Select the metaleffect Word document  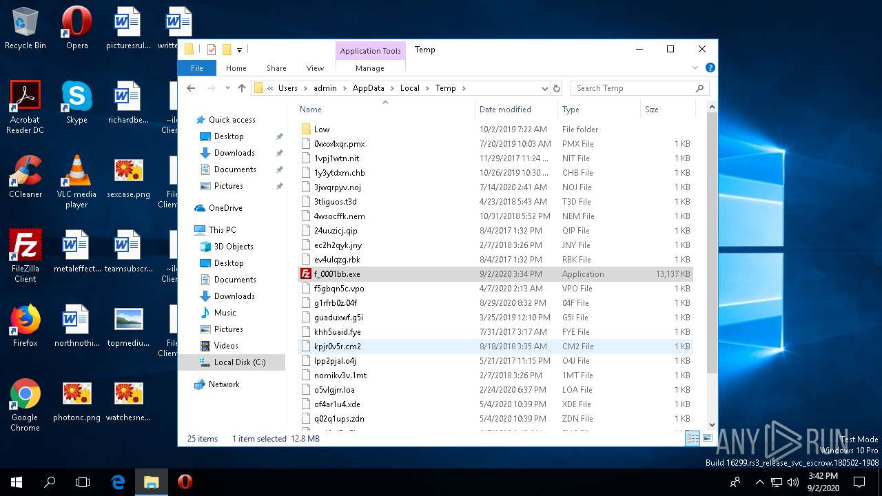pyautogui.click(x=76, y=251)
